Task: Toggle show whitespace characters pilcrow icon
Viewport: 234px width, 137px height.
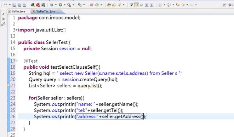Action: pos(152,5)
